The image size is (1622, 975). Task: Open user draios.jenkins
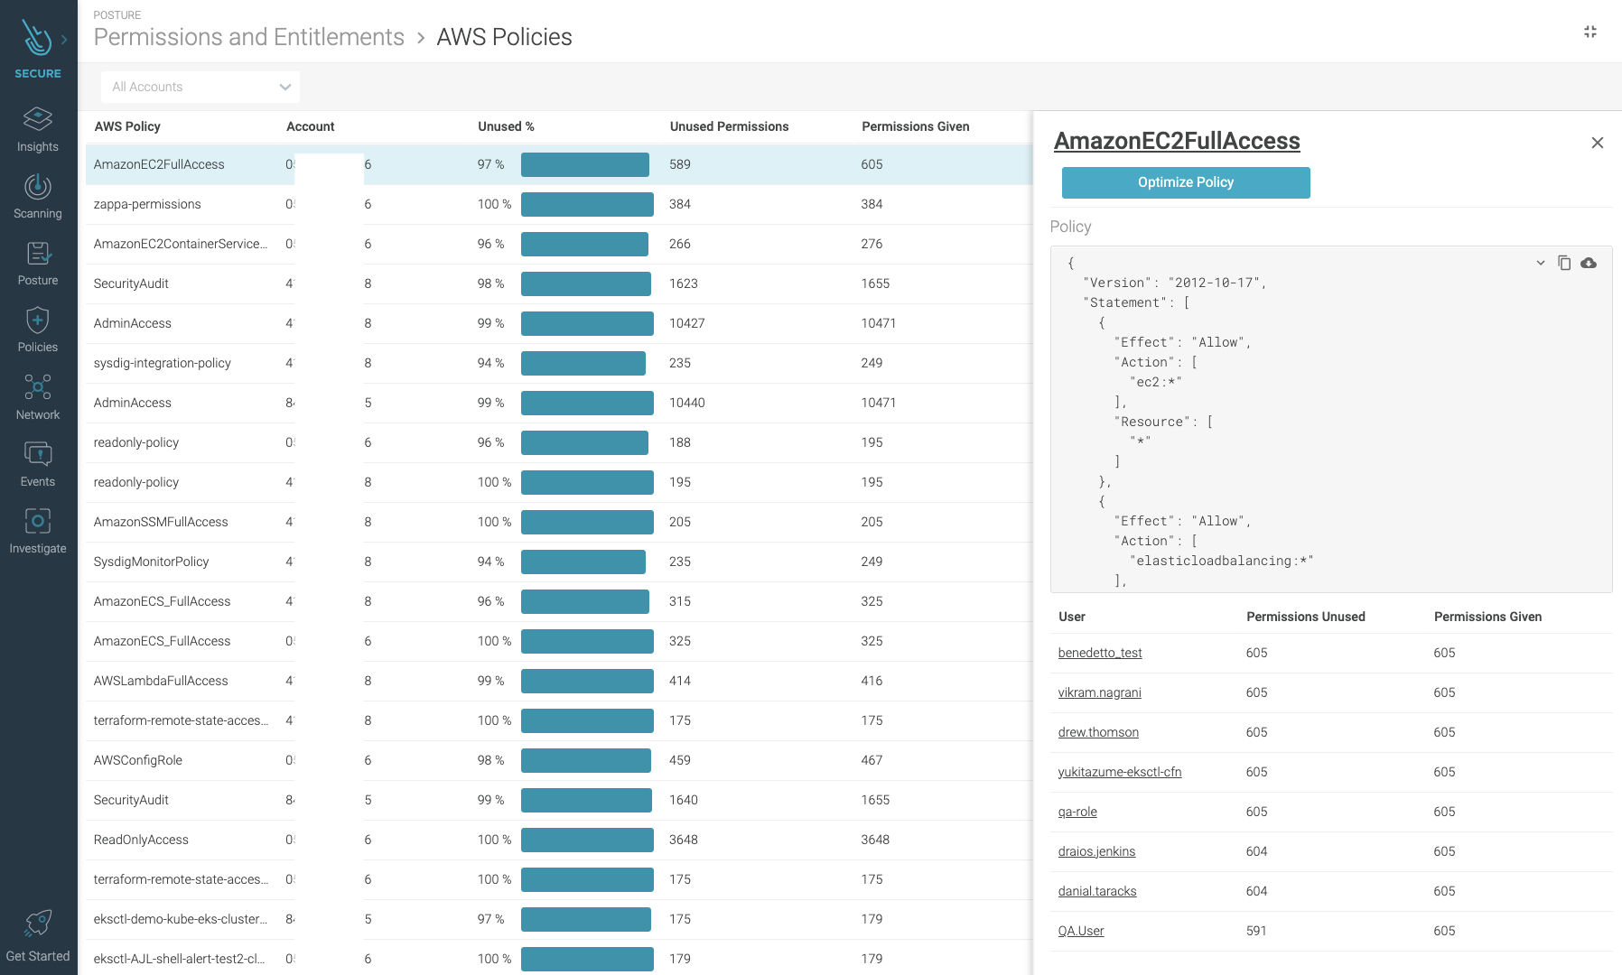1096,851
